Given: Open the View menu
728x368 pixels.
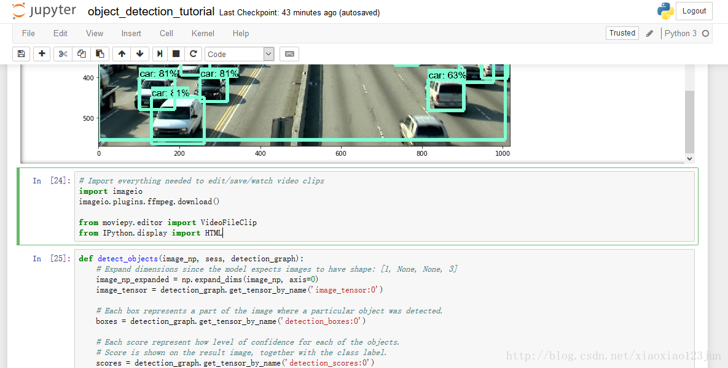Looking at the screenshot, I should [x=94, y=33].
